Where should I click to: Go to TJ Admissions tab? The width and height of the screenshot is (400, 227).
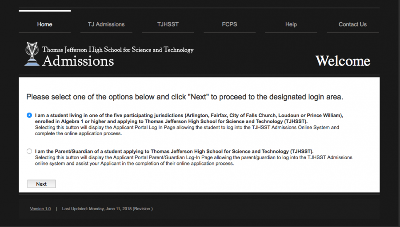point(106,24)
